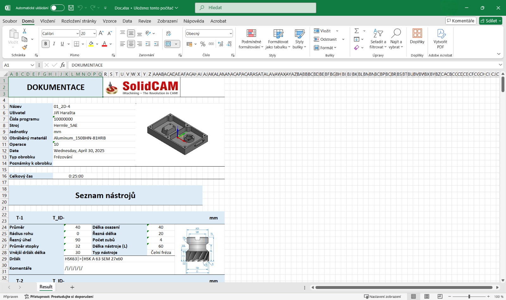Select the Format Painter brush icon
Viewport: 506px width, 300px height.
coord(24,47)
